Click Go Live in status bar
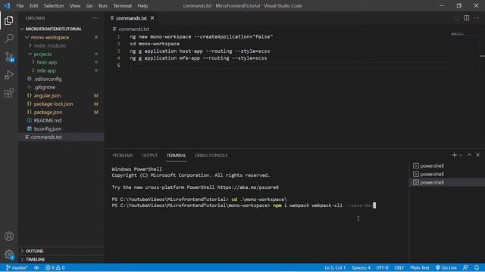Viewport: 485px width, 272px height. [x=446, y=267]
